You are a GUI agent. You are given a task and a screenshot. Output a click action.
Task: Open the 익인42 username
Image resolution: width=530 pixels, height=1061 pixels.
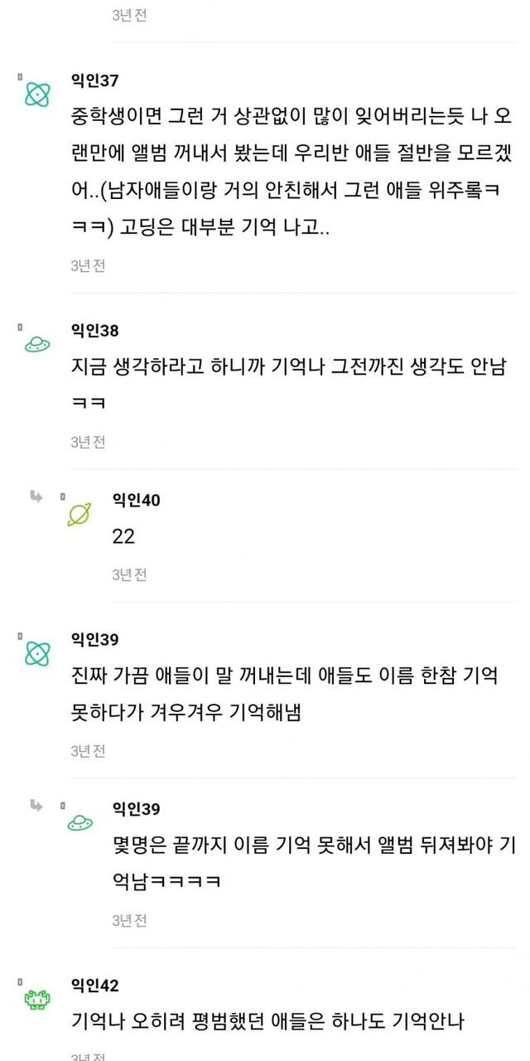pos(94,985)
